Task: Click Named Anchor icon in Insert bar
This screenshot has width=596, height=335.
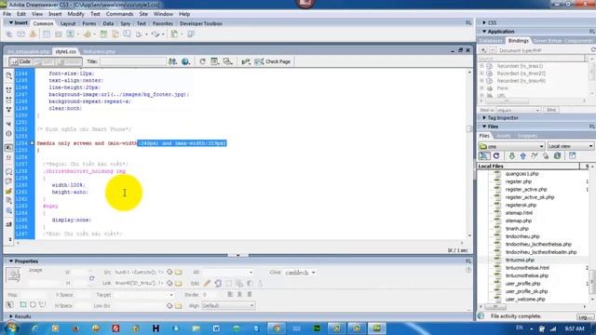Action: tap(33, 34)
